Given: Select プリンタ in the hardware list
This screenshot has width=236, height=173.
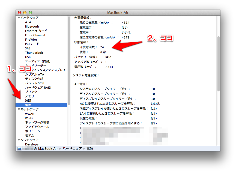Looking at the screenshot, I should pos(31,92).
